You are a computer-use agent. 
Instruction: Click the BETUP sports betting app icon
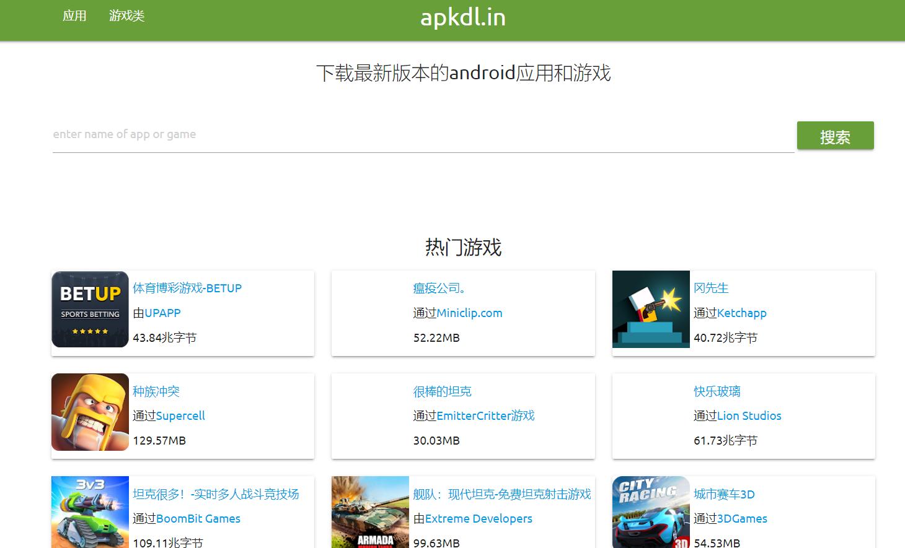pos(89,308)
